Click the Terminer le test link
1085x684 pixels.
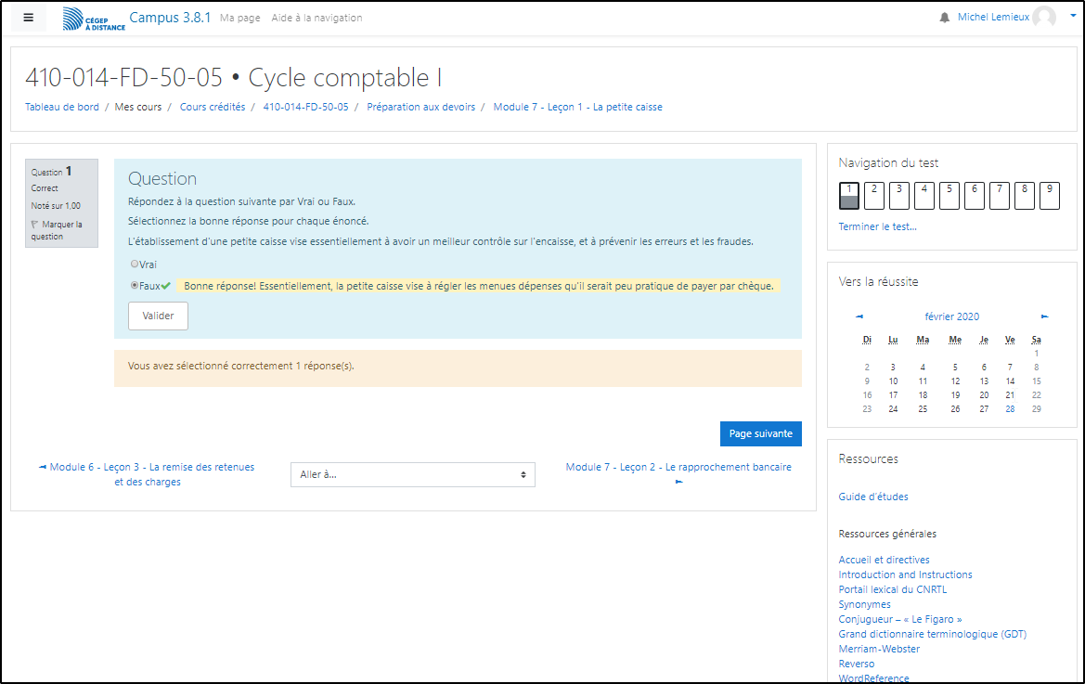pyautogui.click(x=877, y=226)
